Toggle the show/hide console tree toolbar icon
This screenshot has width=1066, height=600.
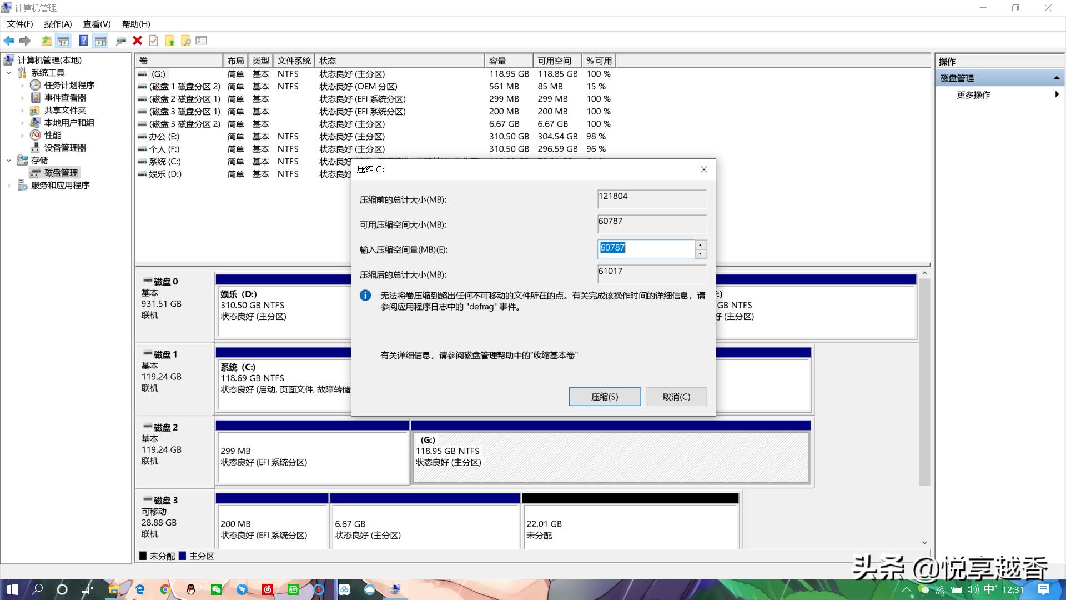63,41
